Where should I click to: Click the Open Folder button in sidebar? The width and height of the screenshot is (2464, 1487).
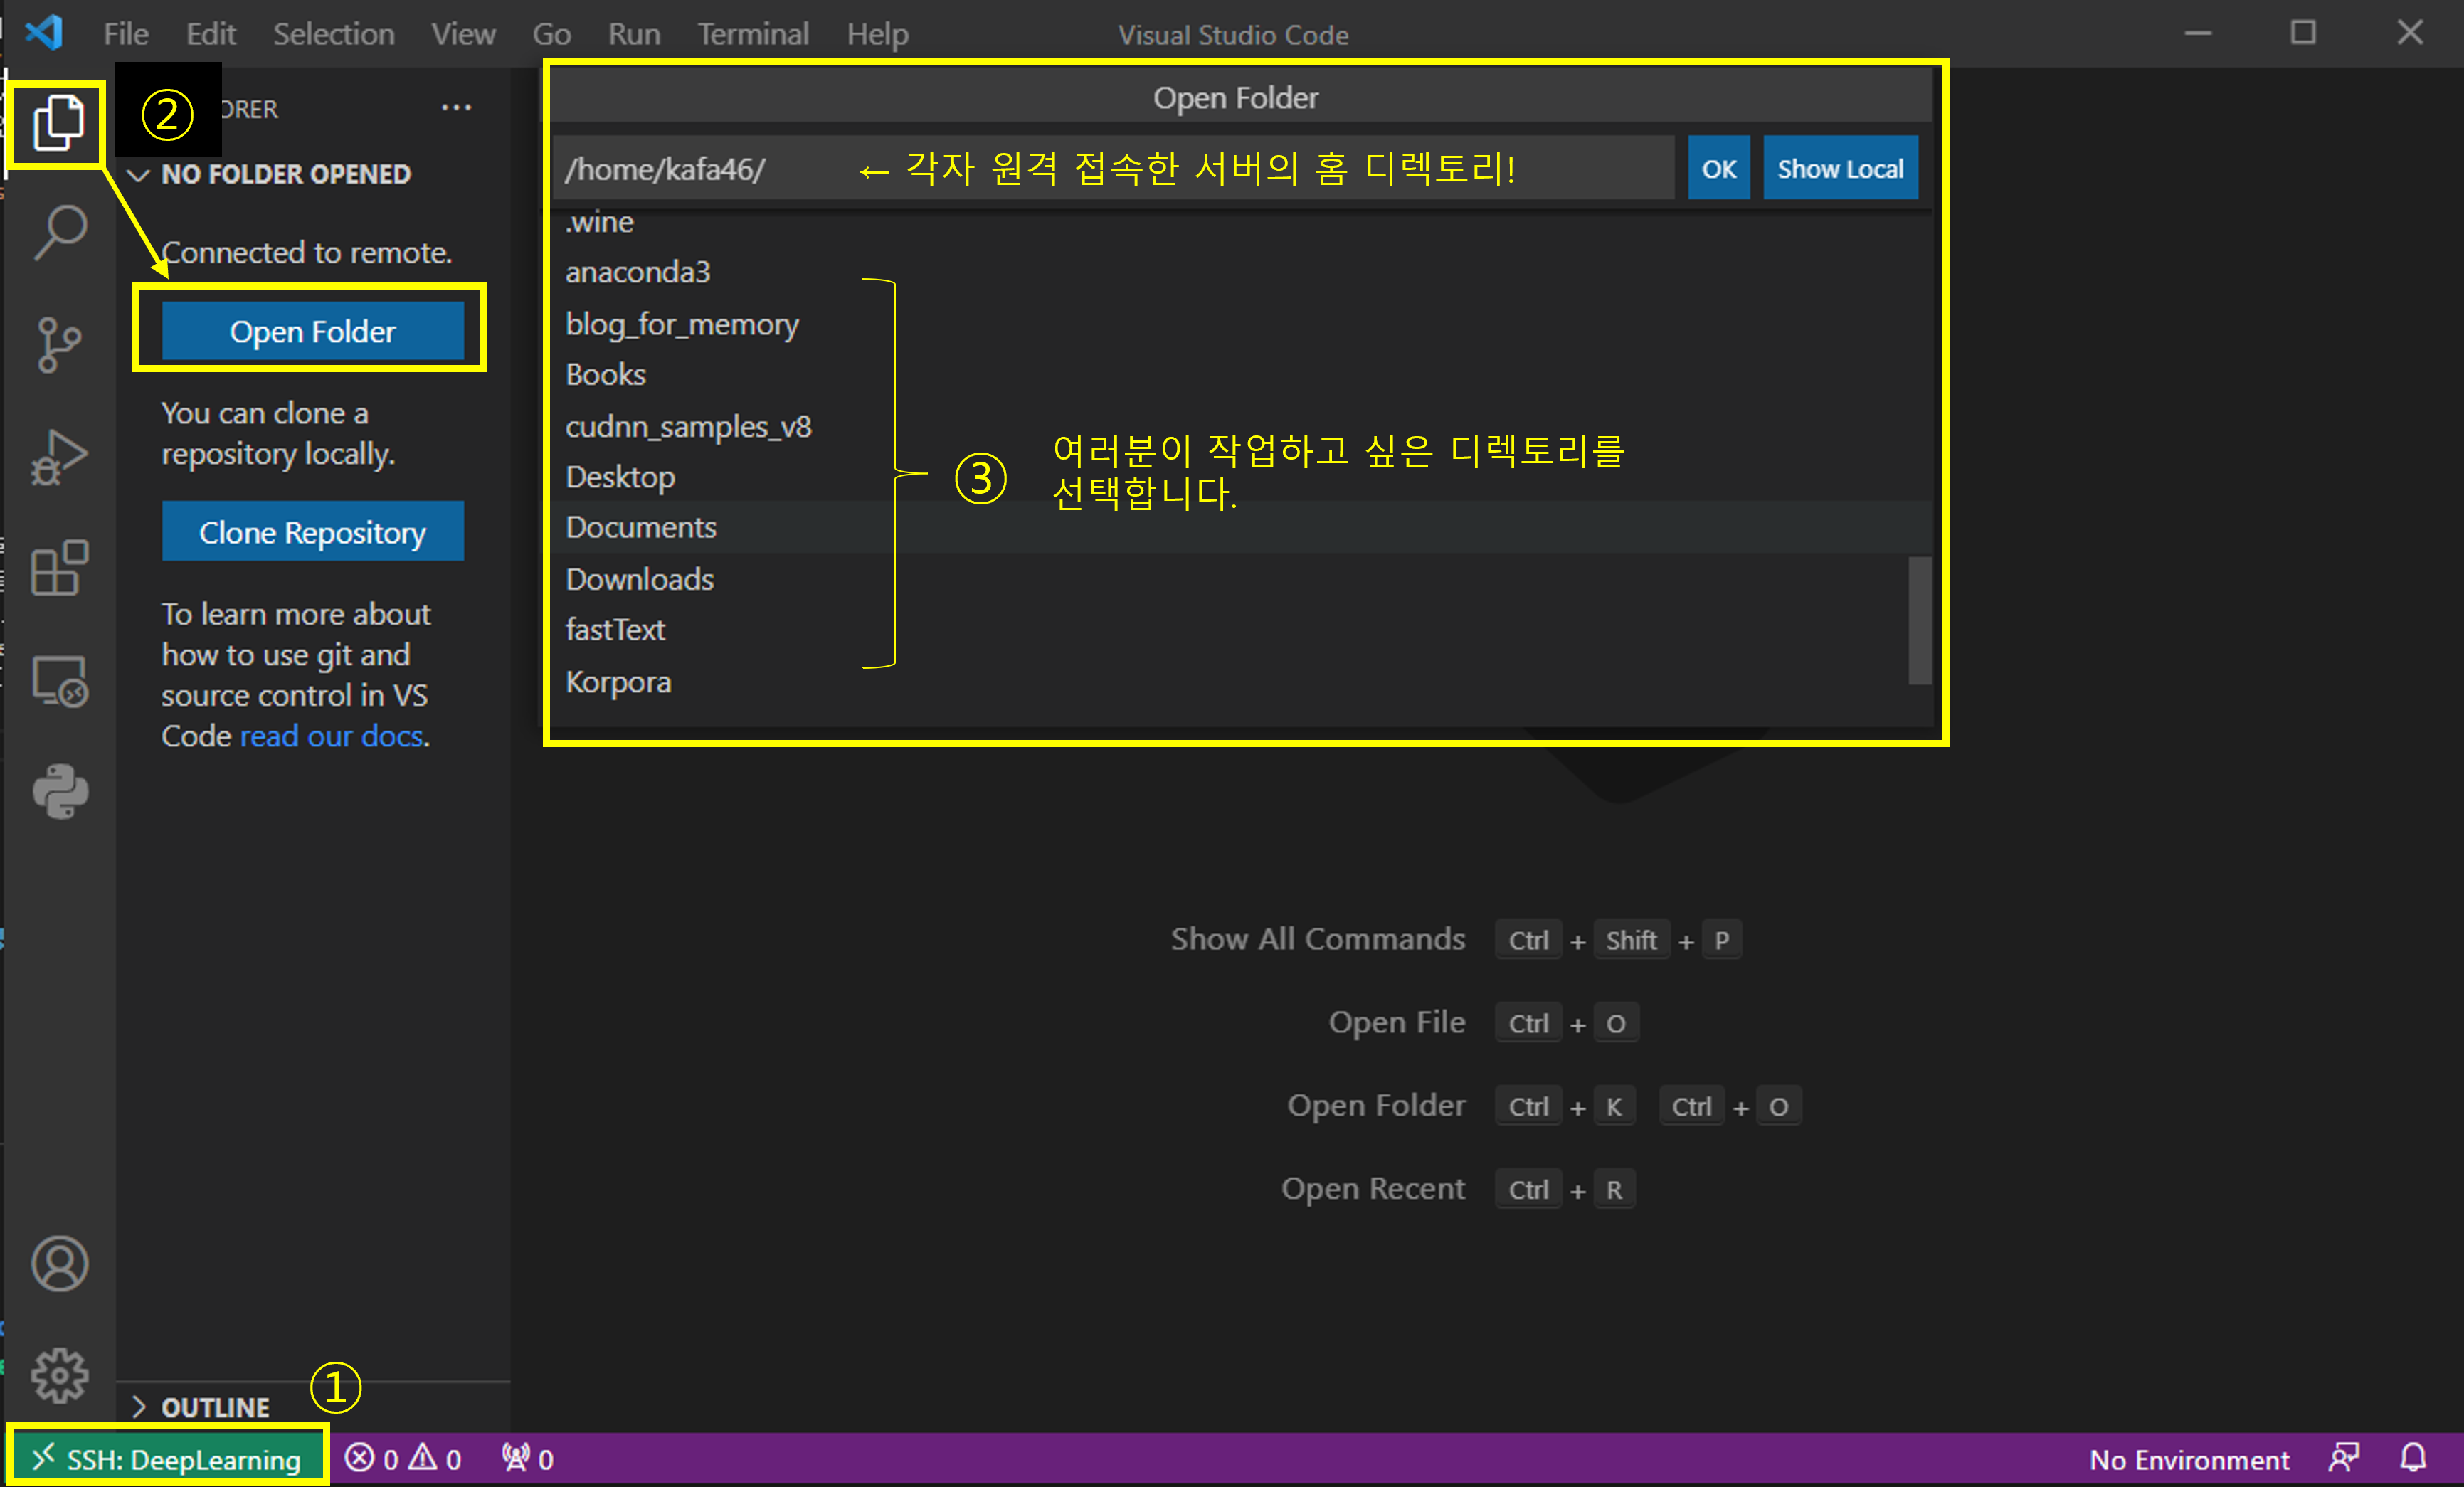(313, 331)
